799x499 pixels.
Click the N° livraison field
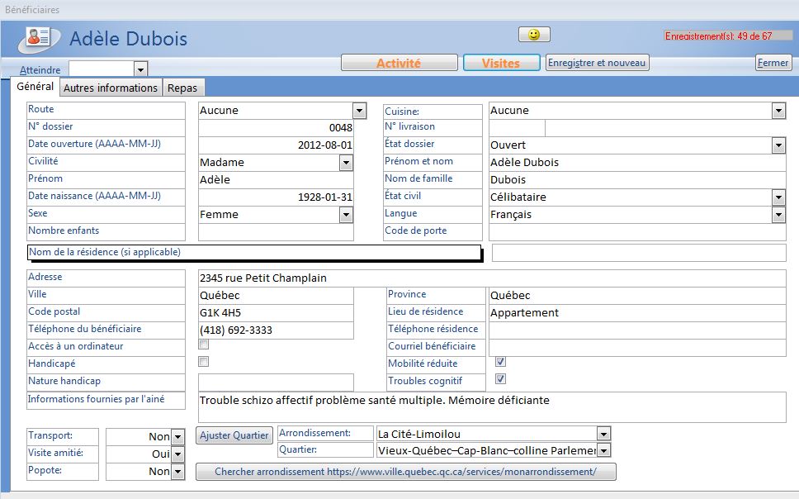tap(517, 128)
